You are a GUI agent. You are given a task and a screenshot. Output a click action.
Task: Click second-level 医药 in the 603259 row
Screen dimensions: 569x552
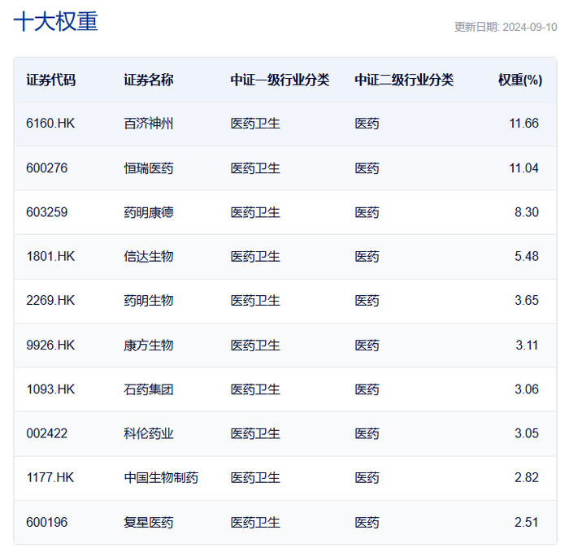pyautogui.click(x=367, y=212)
